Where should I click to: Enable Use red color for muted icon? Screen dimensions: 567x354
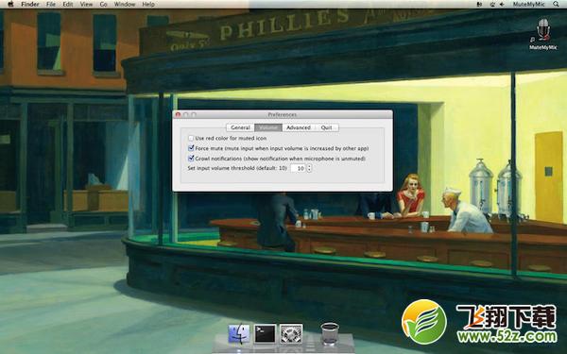191,138
